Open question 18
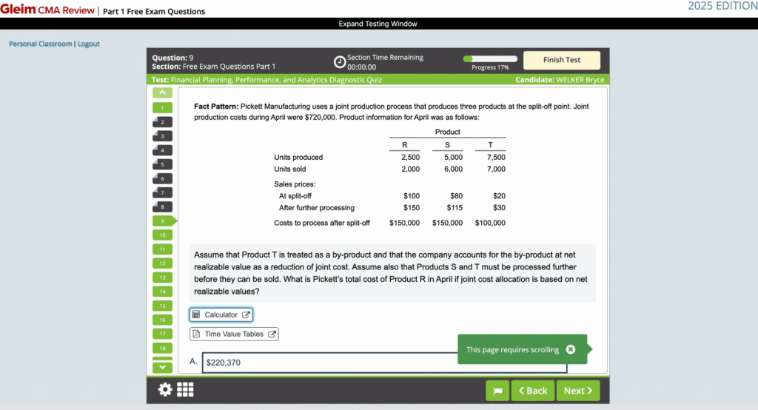 (x=162, y=348)
